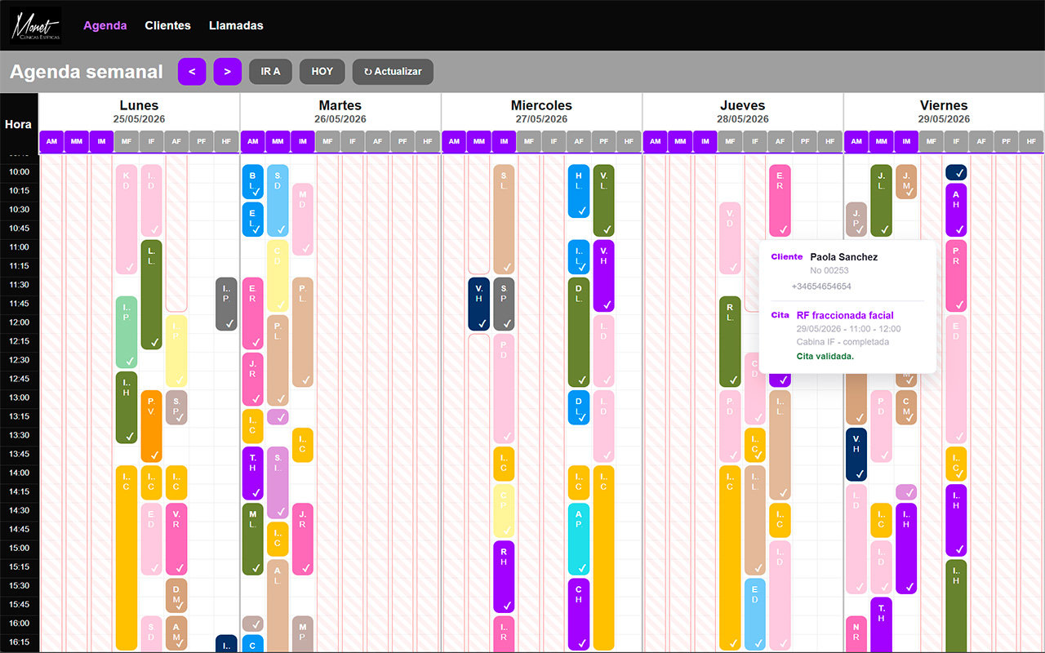Select the MF column header under Lunes
This screenshot has width=1045, height=653.
[127, 141]
